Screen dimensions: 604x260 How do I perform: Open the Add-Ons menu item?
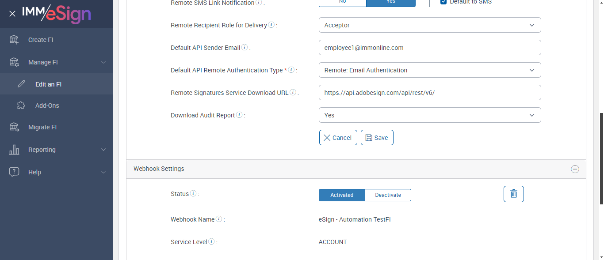(x=47, y=106)
